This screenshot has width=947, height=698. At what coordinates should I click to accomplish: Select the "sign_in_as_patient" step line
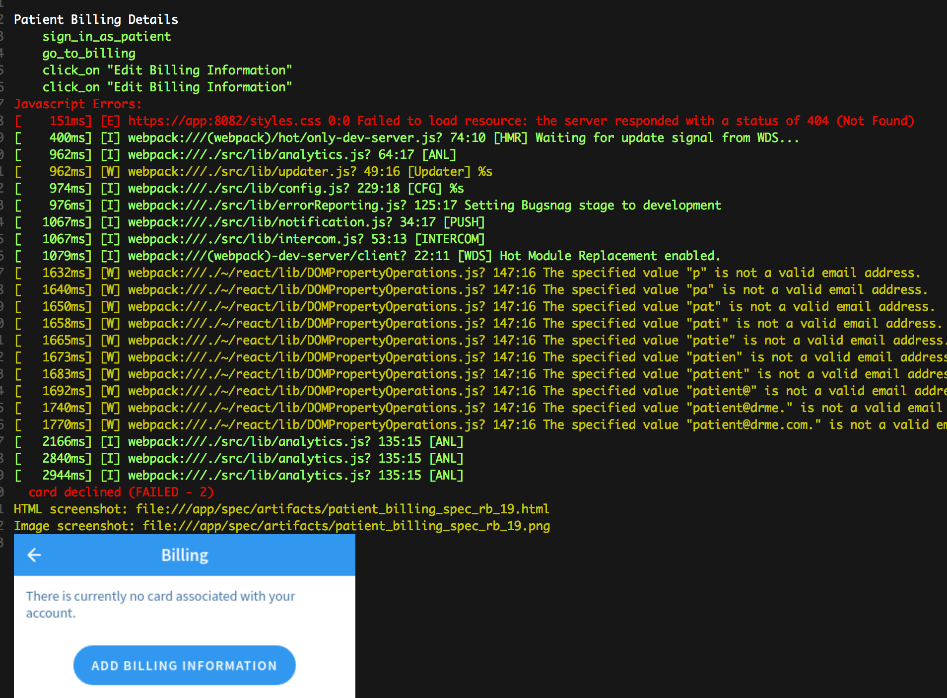coord(107,36)
